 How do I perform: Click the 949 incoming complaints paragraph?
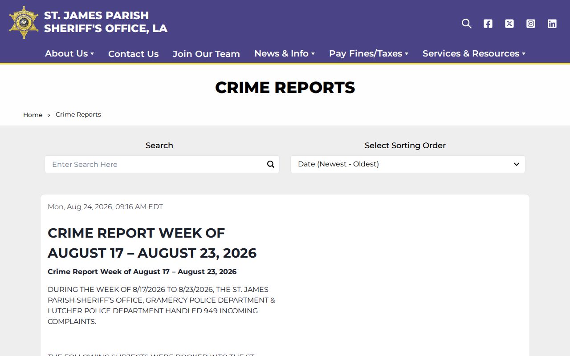click(x=162, y=305)
